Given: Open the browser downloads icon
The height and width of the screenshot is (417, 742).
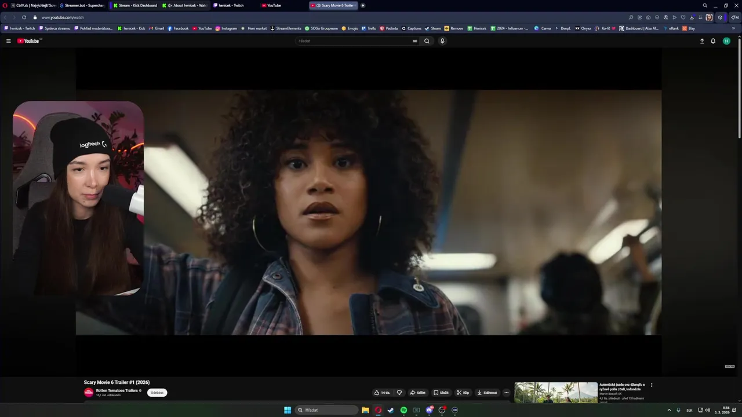Looking at the screenshot, I should [692, 17].
